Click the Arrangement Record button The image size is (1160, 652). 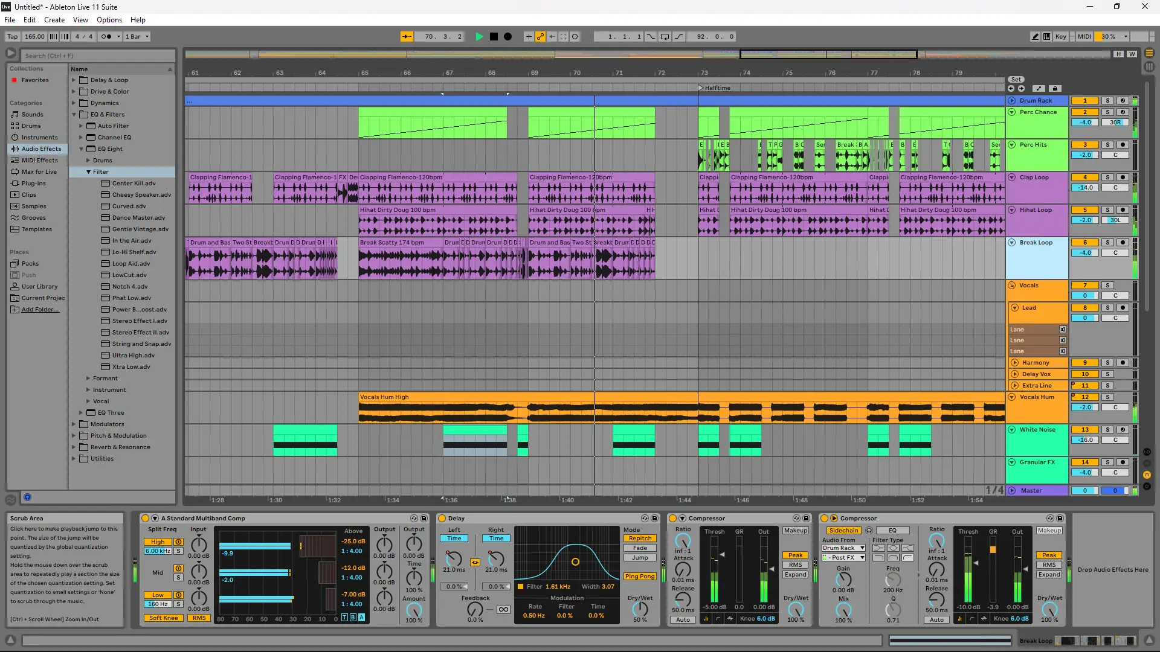click(508, 37)
